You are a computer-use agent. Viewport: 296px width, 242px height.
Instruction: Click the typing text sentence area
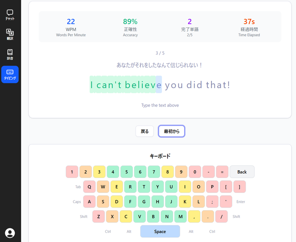(x=160, y=85)
